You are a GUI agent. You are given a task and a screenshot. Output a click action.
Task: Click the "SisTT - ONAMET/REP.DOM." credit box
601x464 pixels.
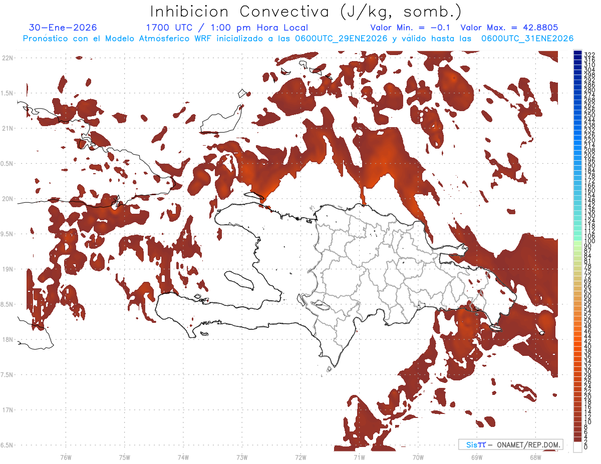click(510, 444)
